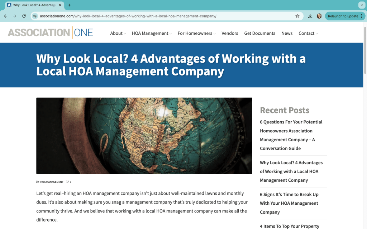View site information icon in address bar

coord(35,16)
